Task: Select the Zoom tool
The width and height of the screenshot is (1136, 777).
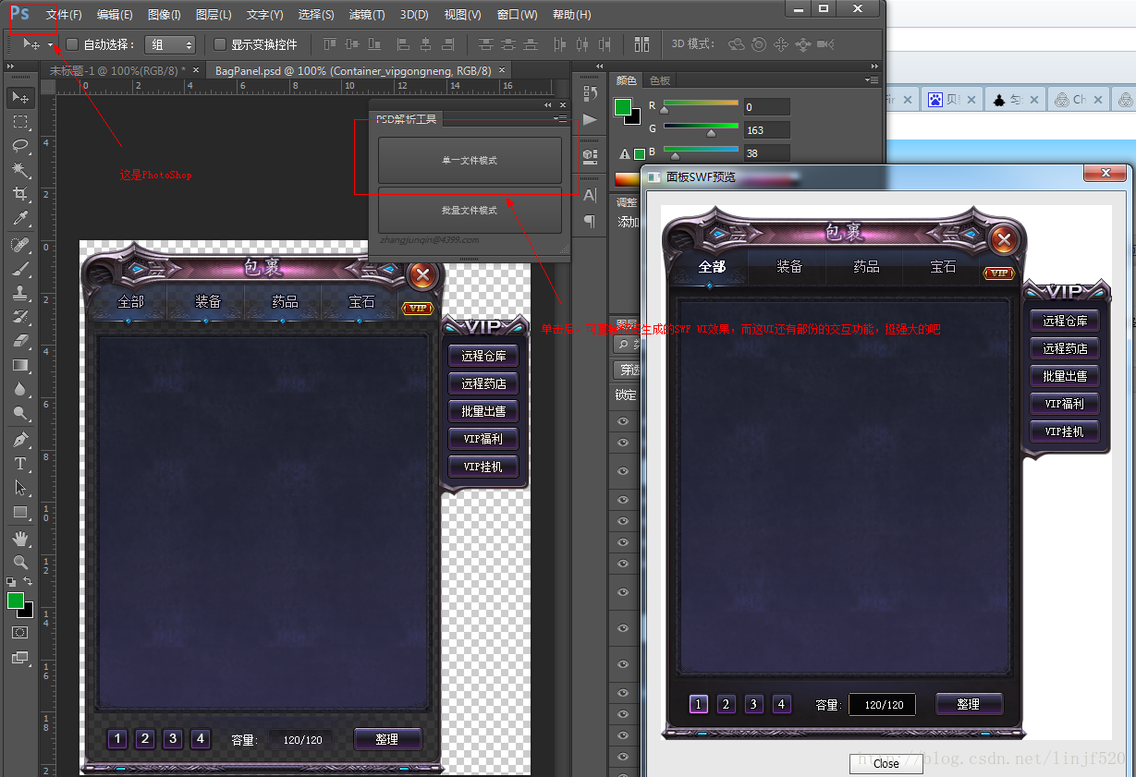Action: [20, 563]
